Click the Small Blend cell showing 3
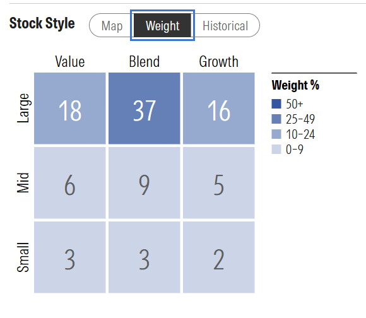This screenshot has width=366, height=318. pyautogui.click(x=145, y=257)
